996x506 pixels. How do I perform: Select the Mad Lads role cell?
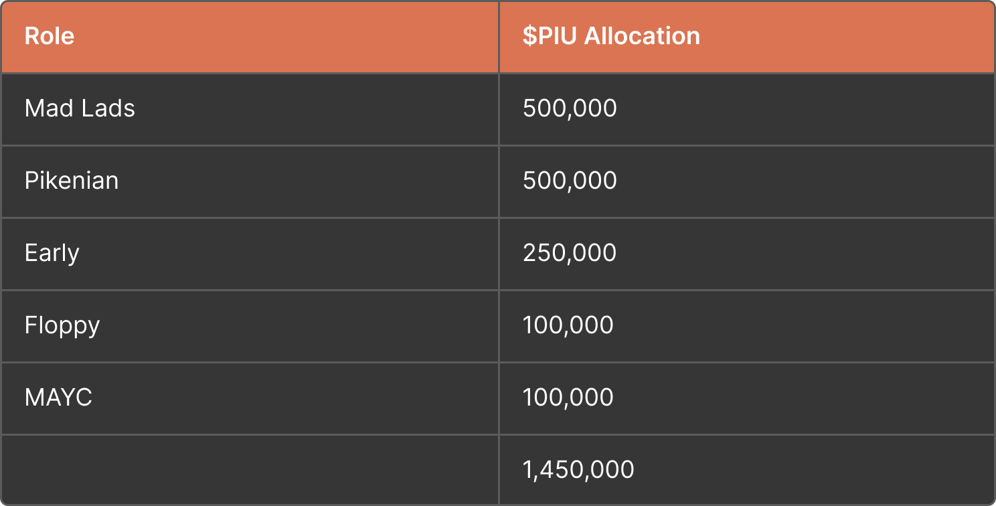tap(250, 109)
